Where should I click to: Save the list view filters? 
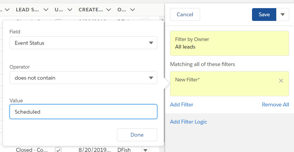(264, 15)
